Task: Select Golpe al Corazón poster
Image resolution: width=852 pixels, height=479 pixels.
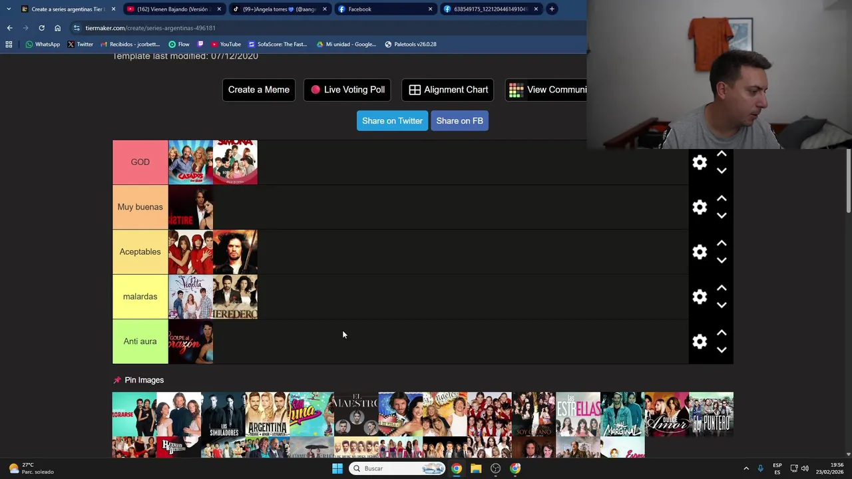Action: pos(190,341)
